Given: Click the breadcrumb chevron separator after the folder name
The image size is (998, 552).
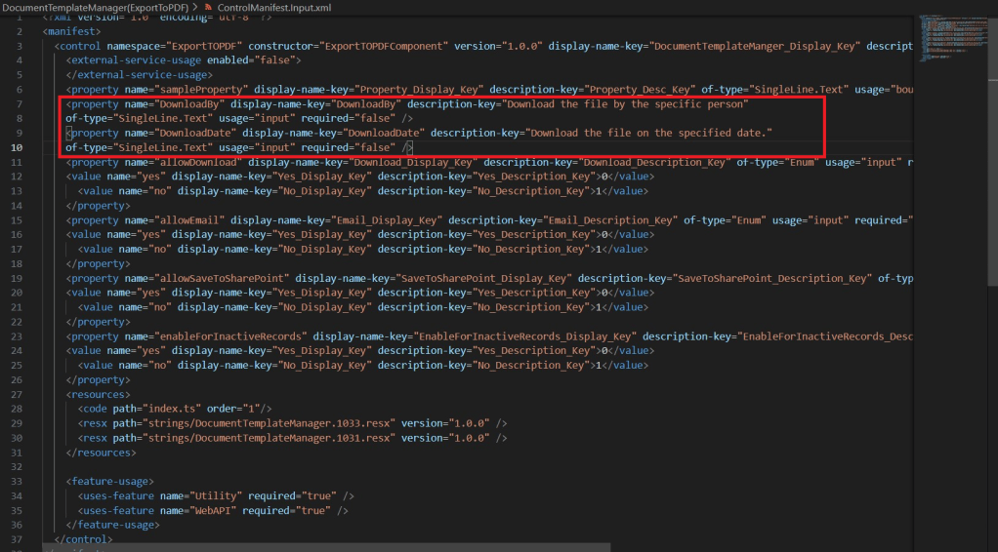Looking at the screenshot, I should 193,7.
